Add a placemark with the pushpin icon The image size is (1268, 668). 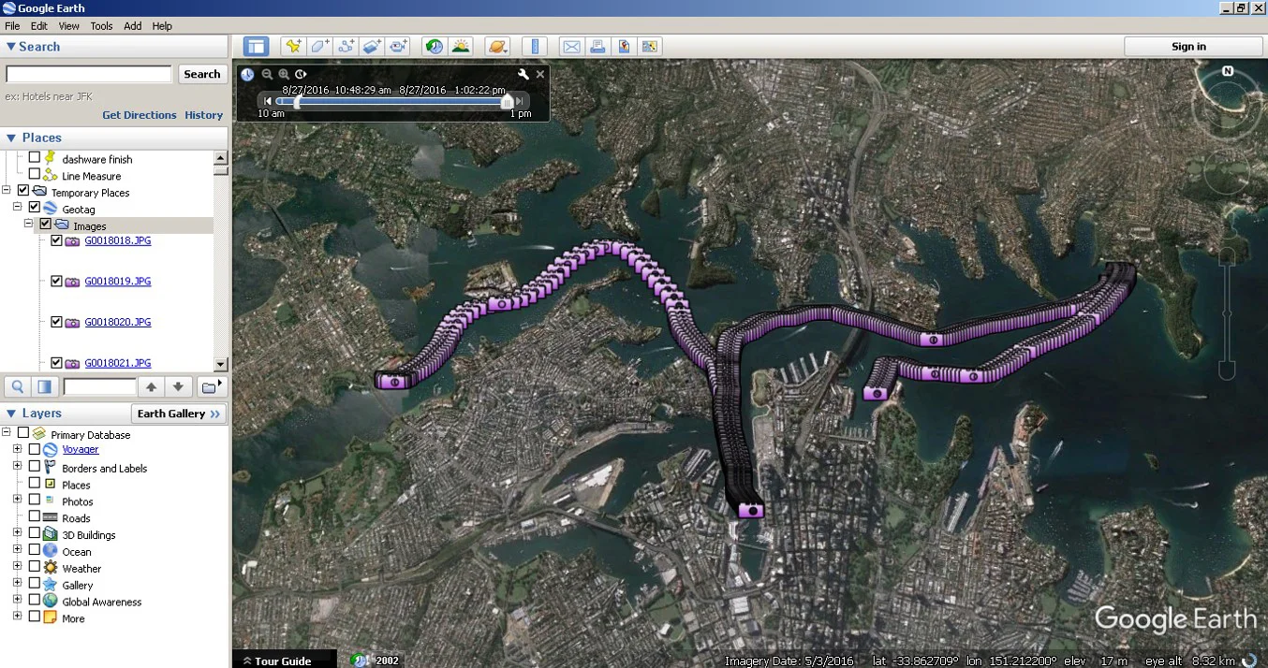click(293, 46)
